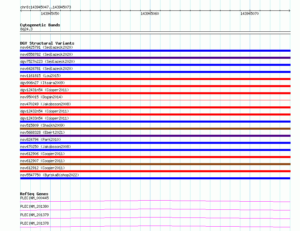Select the thin red line under nsv950015
The height and width of the screenshot is (231, 300).
[x=155, y=100]
